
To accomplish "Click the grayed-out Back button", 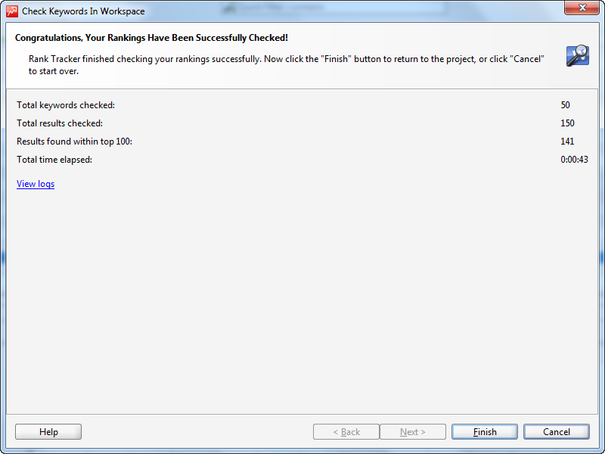I will [346, 431].
